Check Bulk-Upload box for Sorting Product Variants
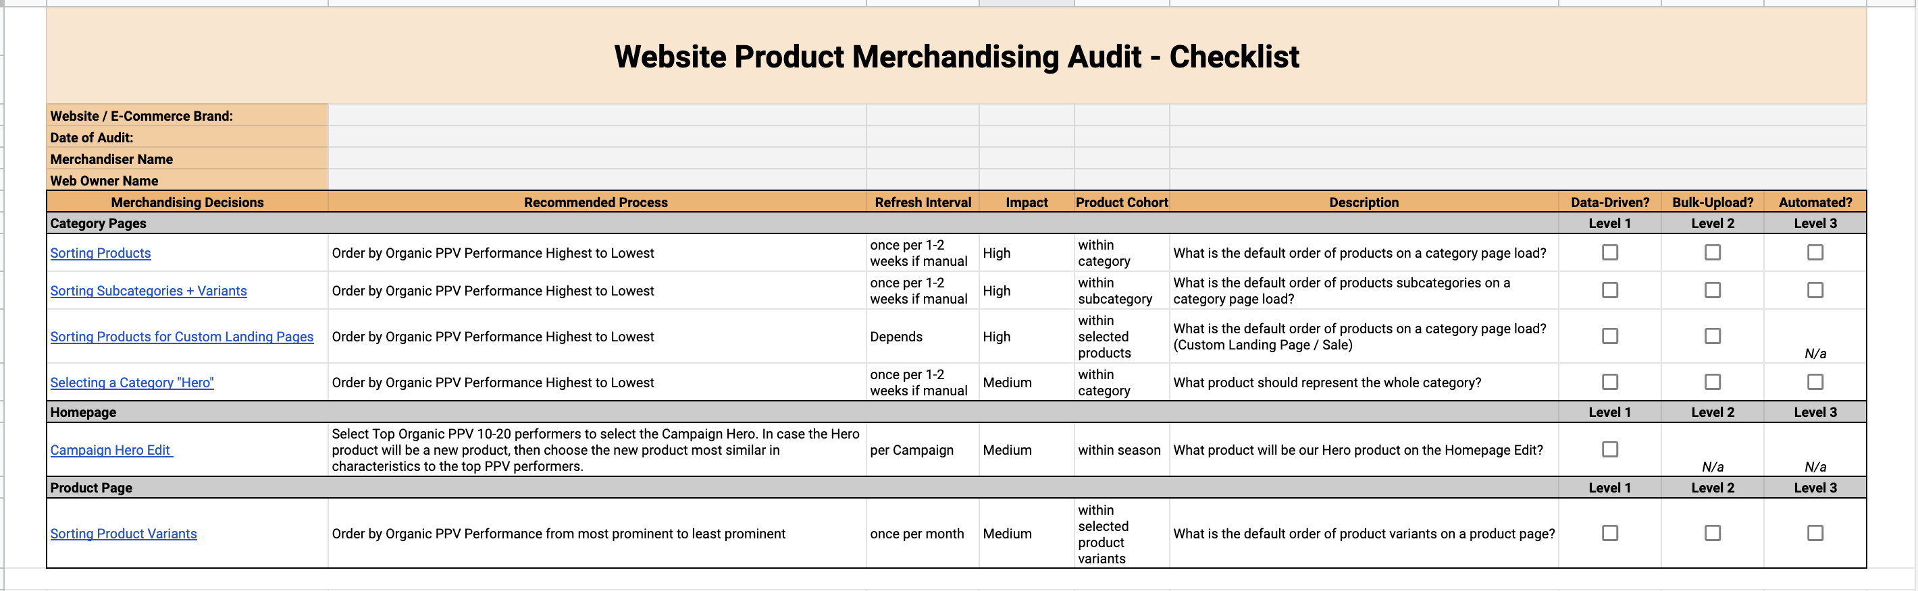1918x591 pixels. point(1713,533)
